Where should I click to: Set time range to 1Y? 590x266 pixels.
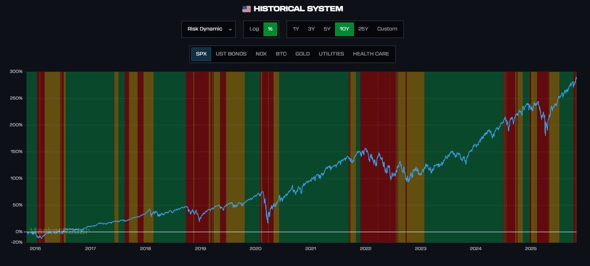point(296,29)
